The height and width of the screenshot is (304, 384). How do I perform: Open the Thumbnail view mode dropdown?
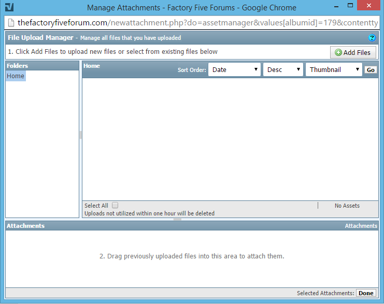point(334,70)
